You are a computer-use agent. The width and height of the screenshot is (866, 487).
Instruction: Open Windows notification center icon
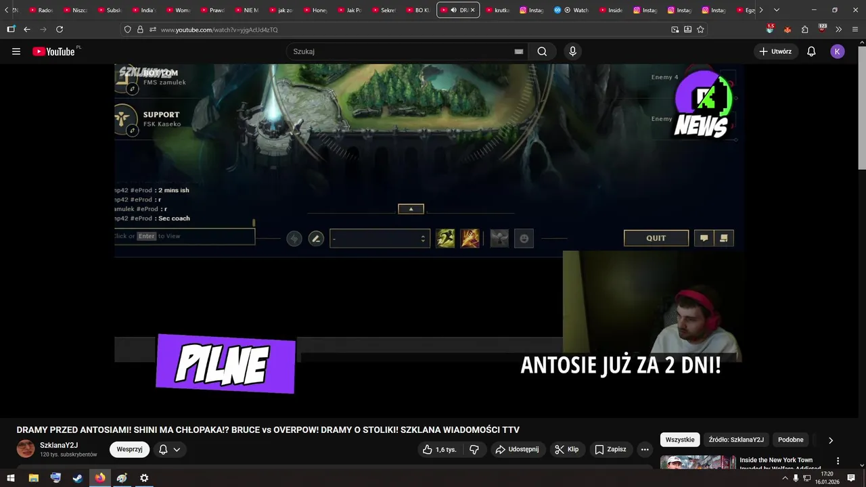(851, 478)
